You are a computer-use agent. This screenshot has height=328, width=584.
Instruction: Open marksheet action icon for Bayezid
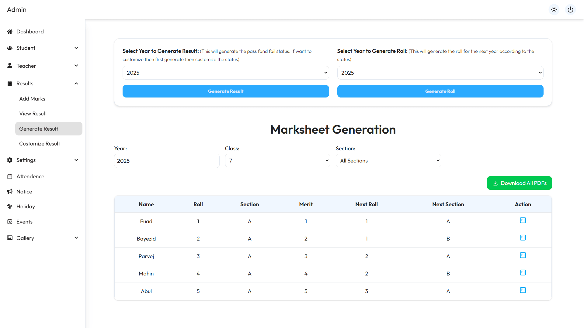[x=523, y=237]
